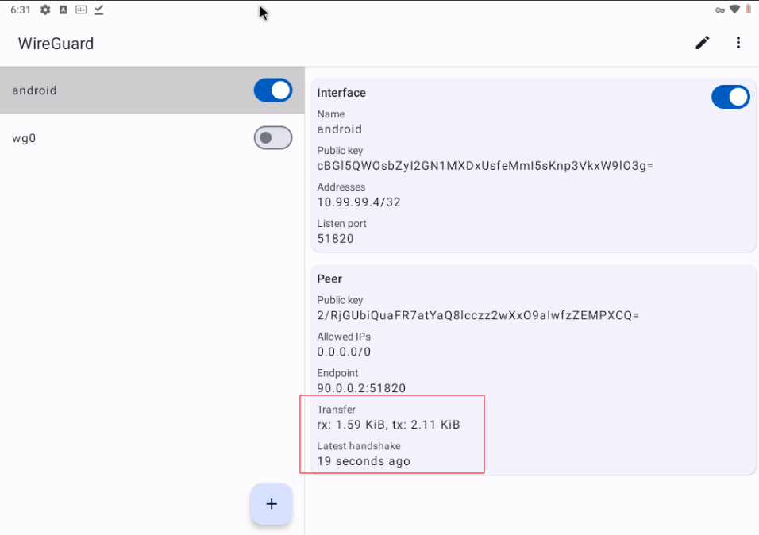Toggle the Interface card switch

730,97
